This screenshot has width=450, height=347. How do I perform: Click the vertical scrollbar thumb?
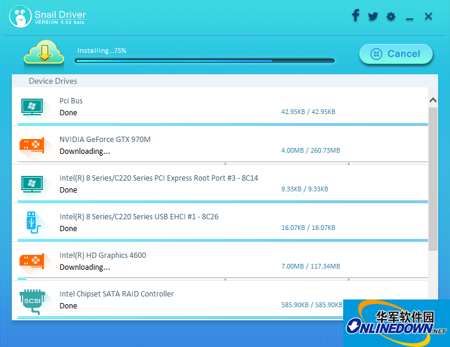tap(433, 179)
